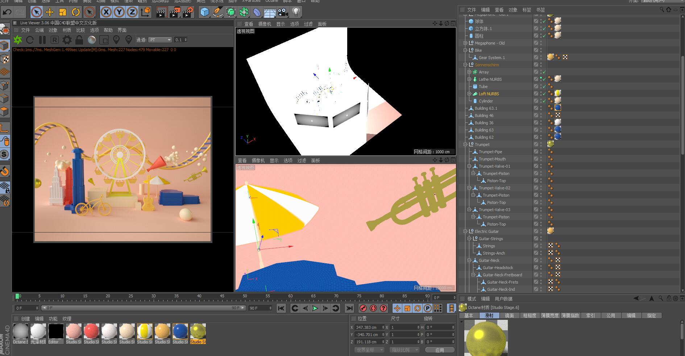This screenshot has width=685, height=356.
Task: Open the 创建 menu in the material manager
Action: click(x=25, y=319)
